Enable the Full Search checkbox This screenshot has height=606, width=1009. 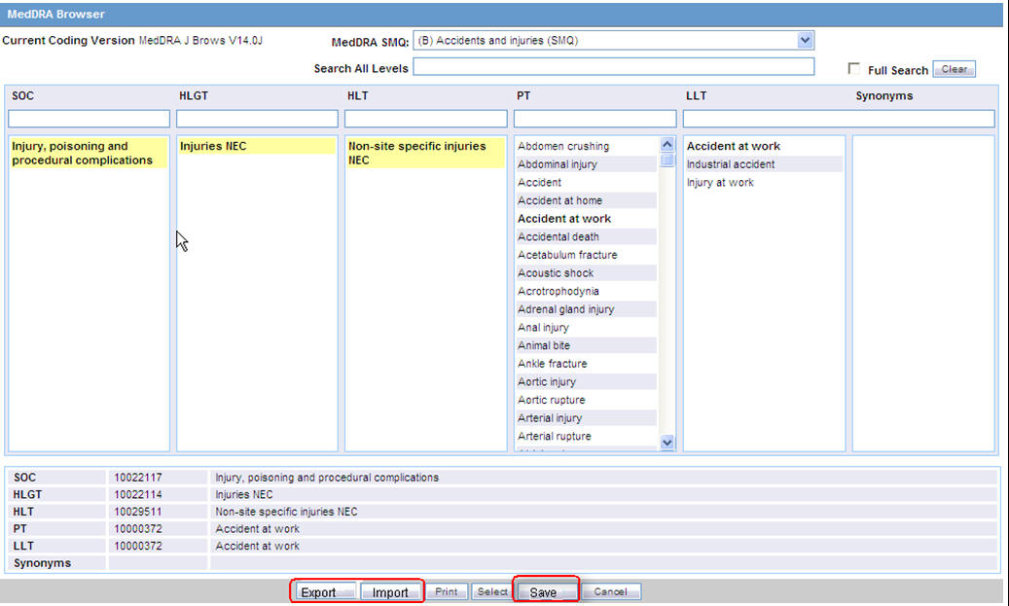tap(854, 69)
